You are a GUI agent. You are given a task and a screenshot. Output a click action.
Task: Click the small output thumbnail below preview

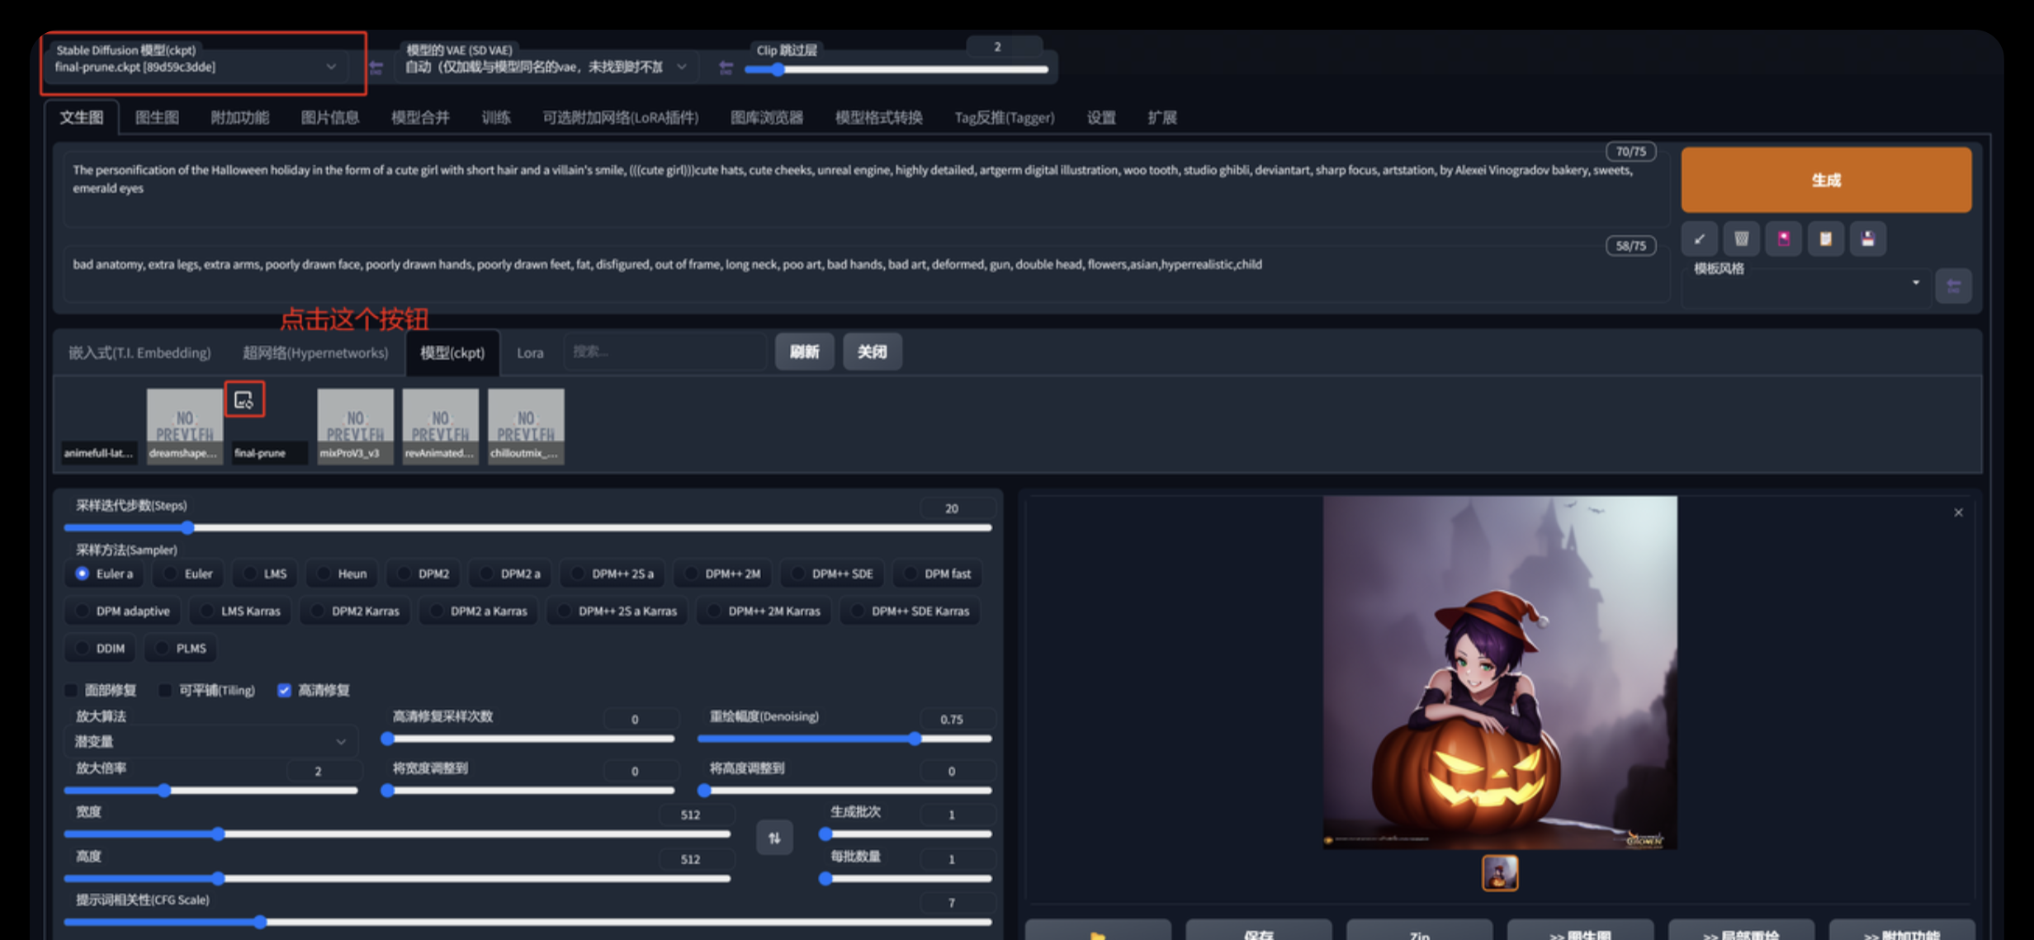pos(1500,873)
